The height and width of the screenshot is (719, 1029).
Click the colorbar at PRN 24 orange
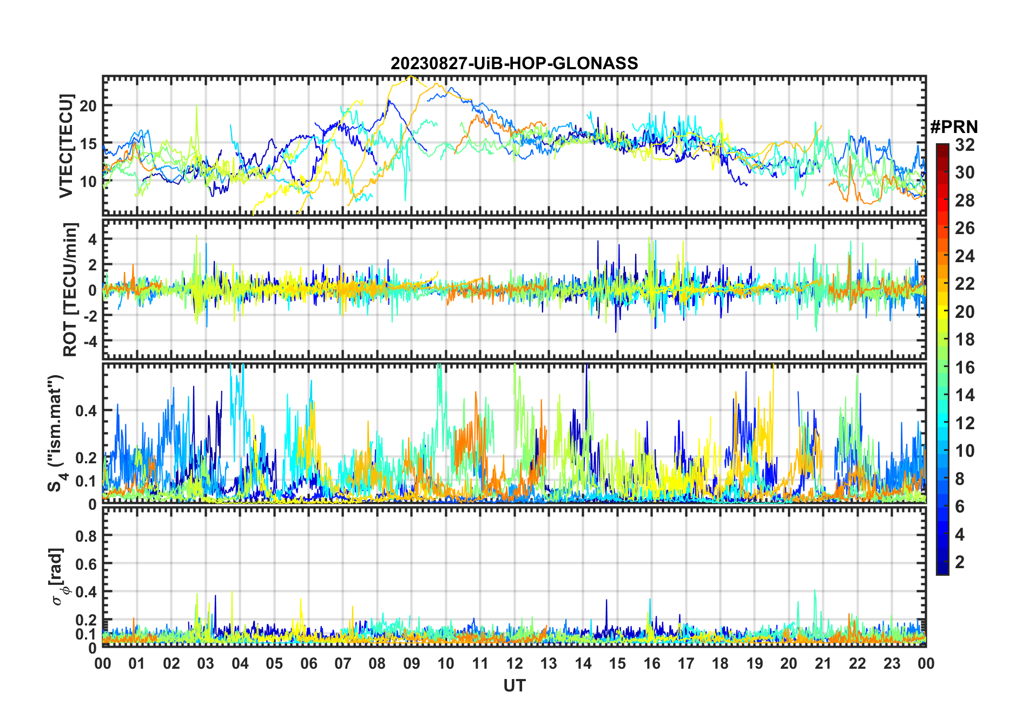pos(942,256)
